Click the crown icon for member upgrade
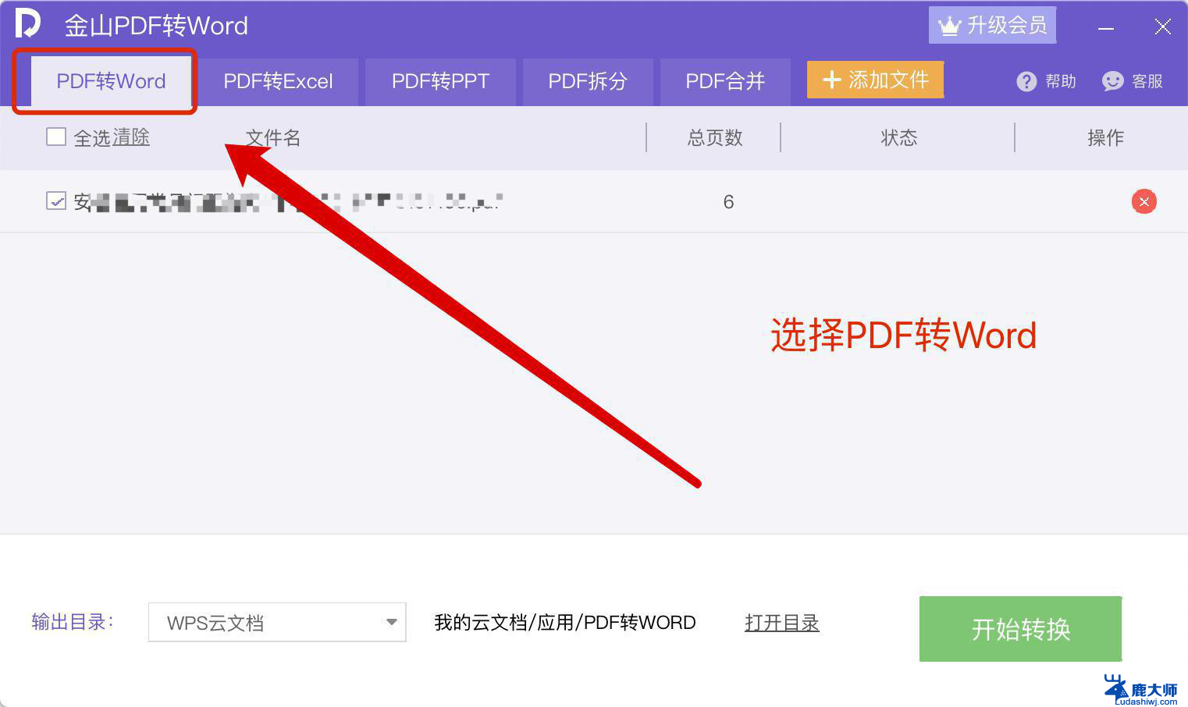 click(x=949, y=26)
